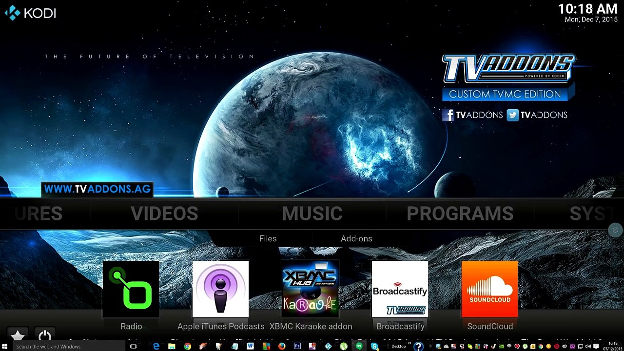Open Microsoft Word from taskbar
The image size is (624, 351).
pyautogui.click(x=251, y=346)
